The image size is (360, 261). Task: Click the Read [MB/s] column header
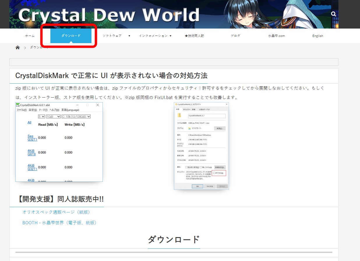[48, 125]
